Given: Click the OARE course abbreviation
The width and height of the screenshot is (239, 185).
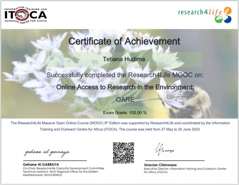Looking at the screenshot, I should [x=125, y=99].
